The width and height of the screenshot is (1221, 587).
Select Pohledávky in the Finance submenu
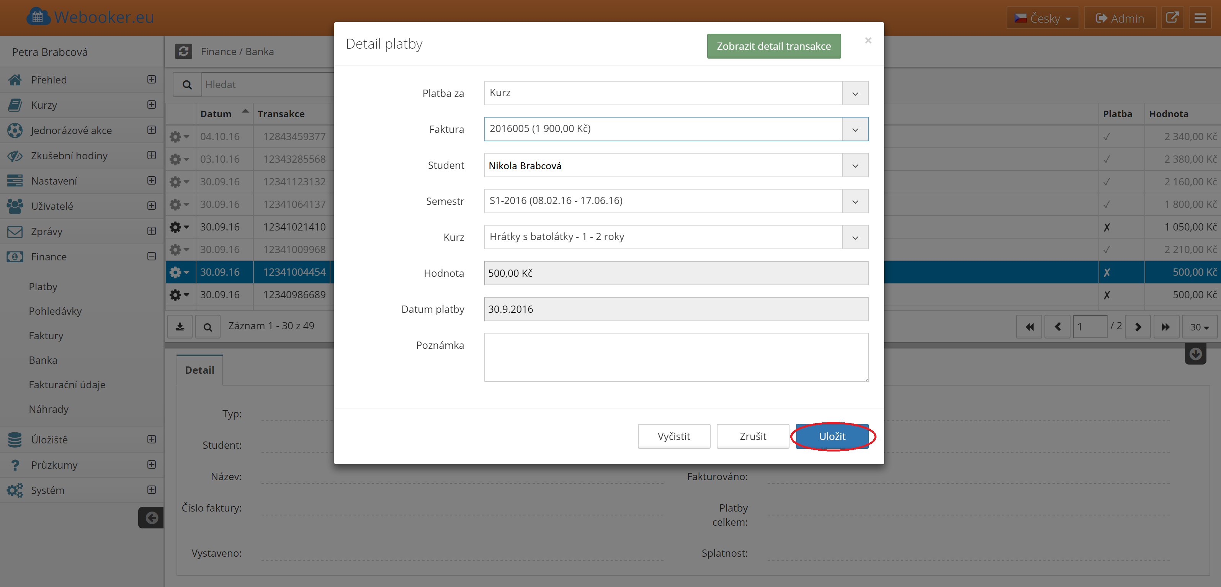coord(55,311)
